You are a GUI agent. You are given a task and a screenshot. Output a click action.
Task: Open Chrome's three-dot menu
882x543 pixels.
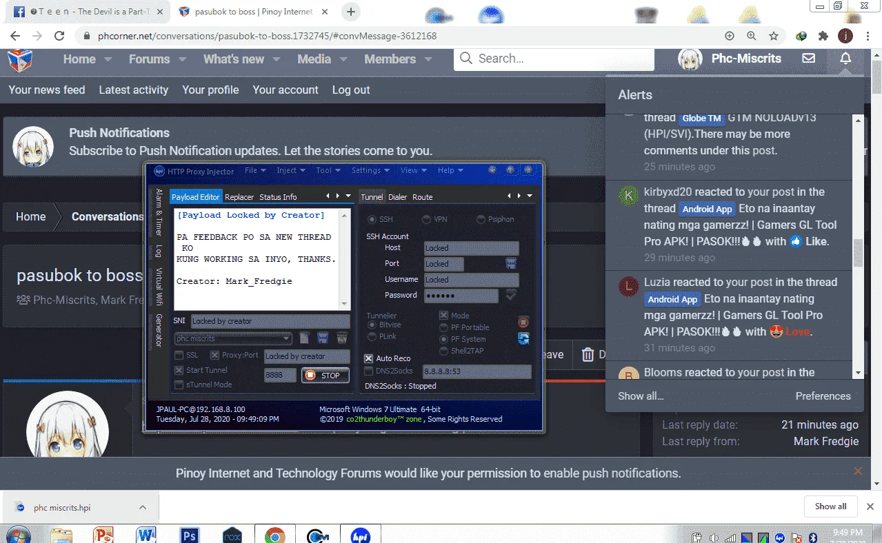[x=867, y=36]
